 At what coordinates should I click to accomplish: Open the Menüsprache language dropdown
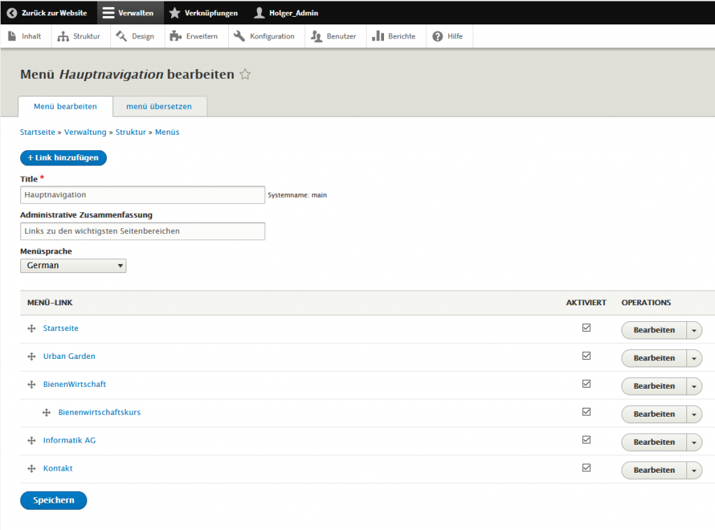[73, 265]
